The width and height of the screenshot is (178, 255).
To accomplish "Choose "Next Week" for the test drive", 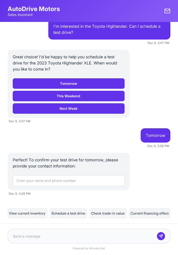I will click(x=68, y=108).
